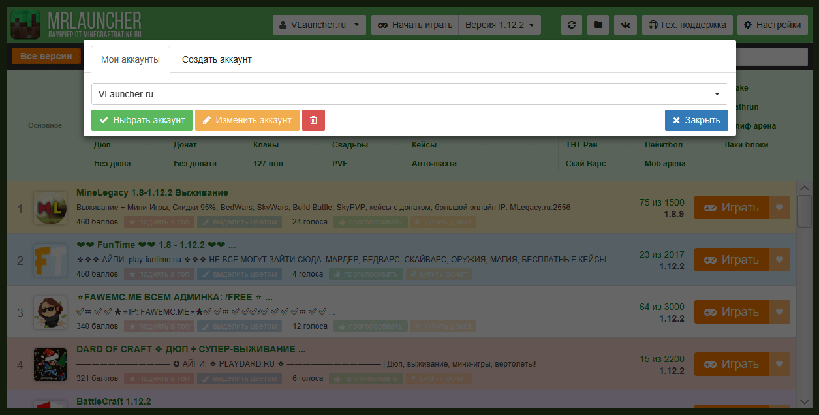The image size is (819, 415).
Task: Select Кланы category filter
Action: (x=266, y=145)
